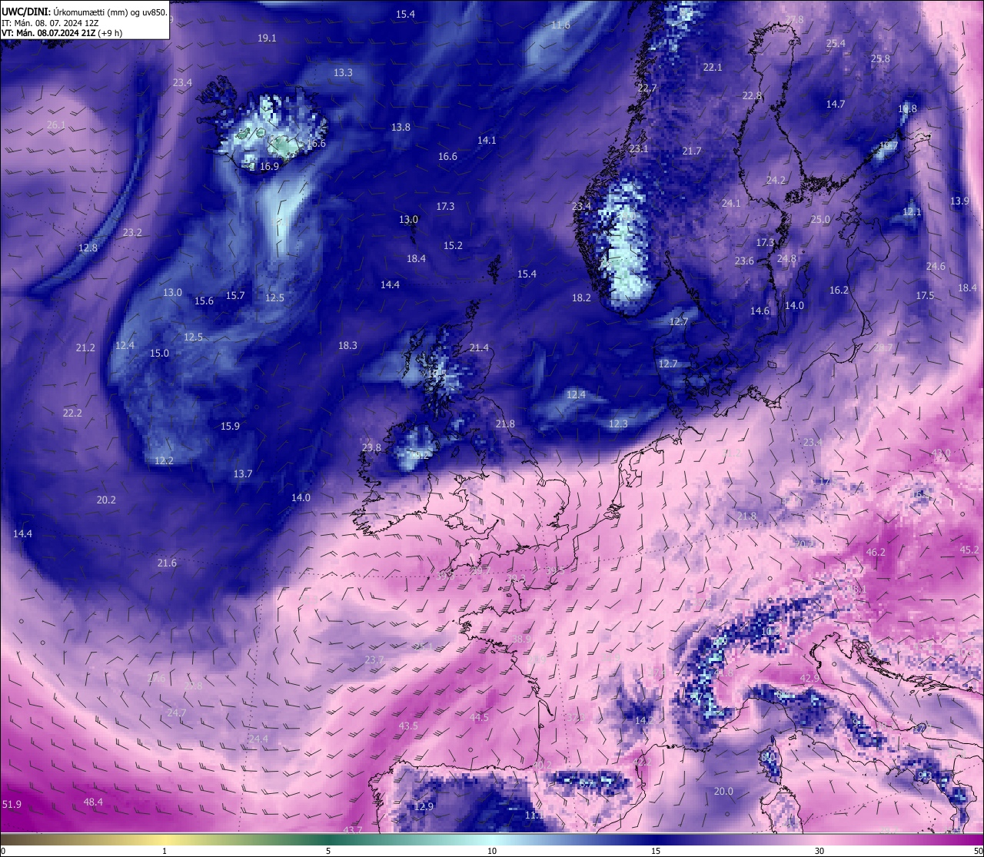The height and width of the screenshot is (857, 984).
Task: Click the 24.7 map value
Action: point(177,713)
